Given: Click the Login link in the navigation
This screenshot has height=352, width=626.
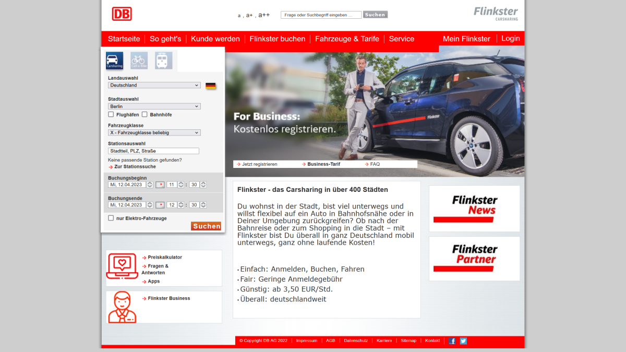Looking at the screenshot, I should [511, 38].
